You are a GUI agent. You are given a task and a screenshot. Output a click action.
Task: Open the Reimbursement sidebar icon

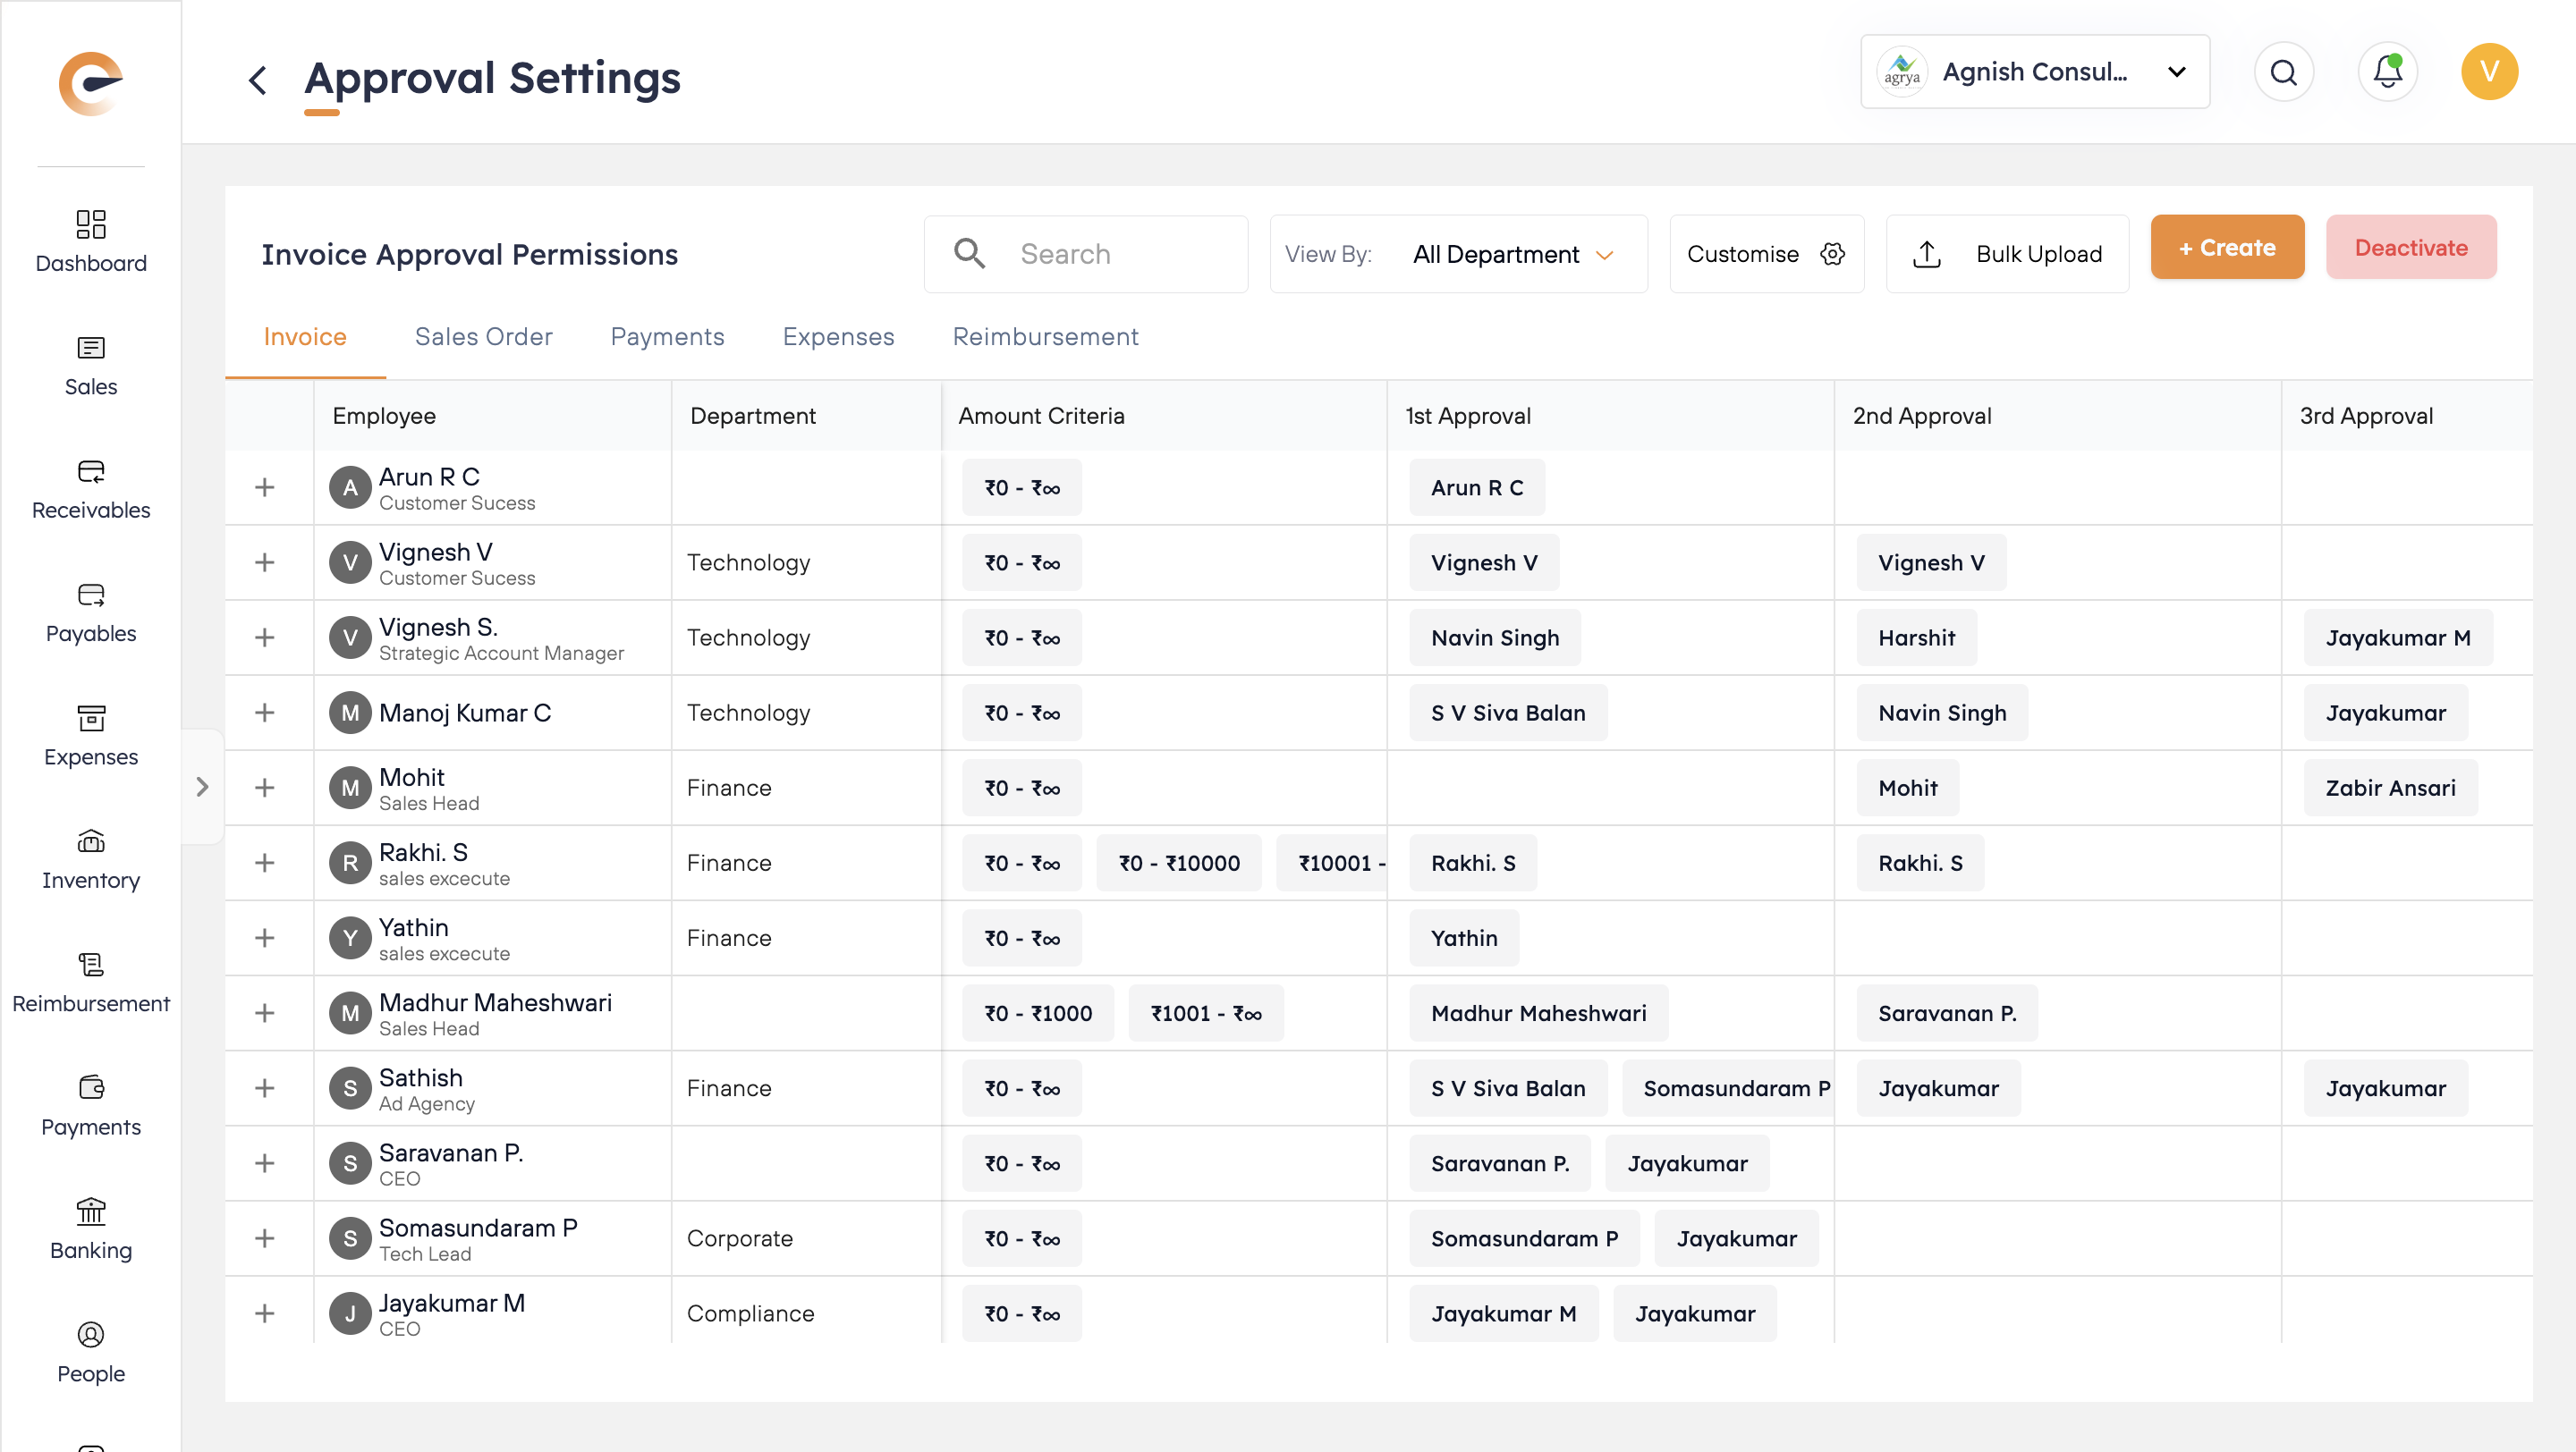point(91,965)
